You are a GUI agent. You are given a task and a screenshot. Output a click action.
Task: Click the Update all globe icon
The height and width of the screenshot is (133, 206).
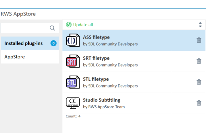(x=69, y=25)
